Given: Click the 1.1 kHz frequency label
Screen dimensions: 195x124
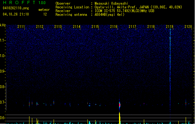Looking at the screenshot, I should coord(2,40).
